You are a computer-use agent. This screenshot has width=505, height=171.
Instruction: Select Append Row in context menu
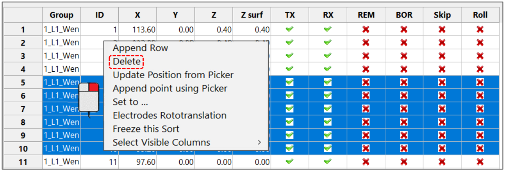140,48
